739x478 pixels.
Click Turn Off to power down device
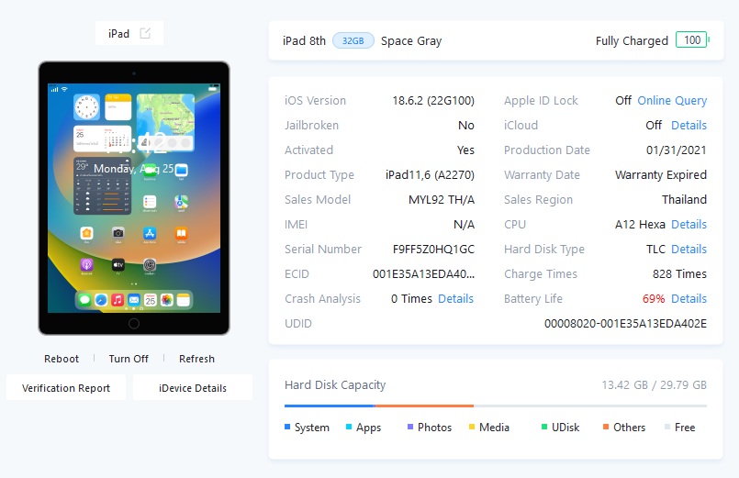(129, 359)
